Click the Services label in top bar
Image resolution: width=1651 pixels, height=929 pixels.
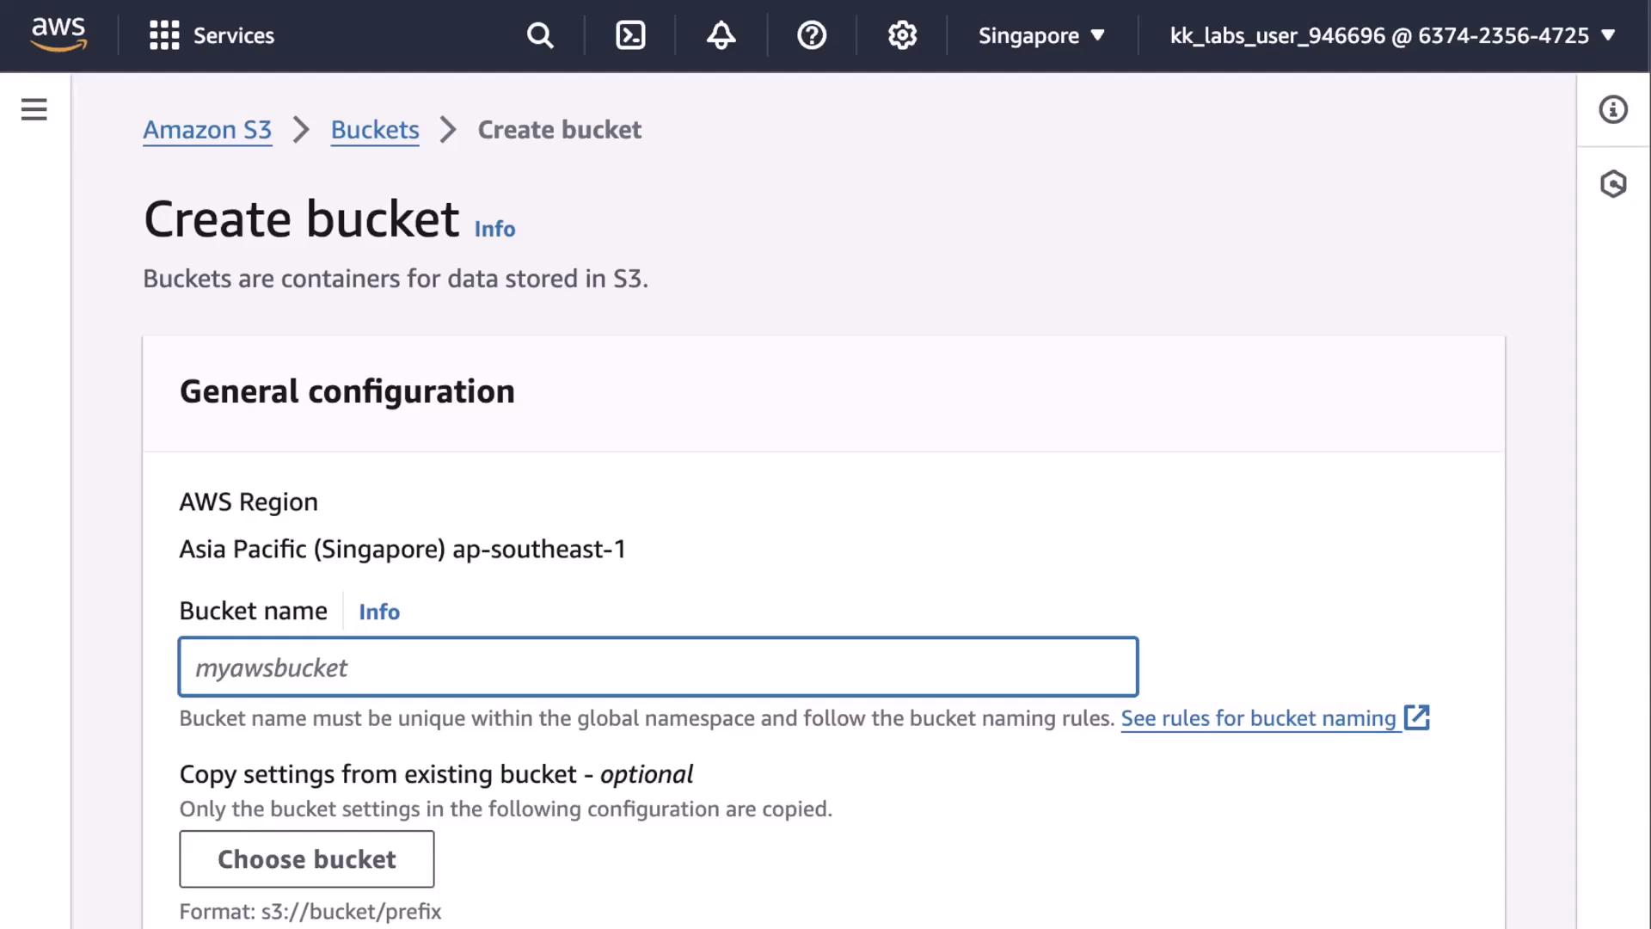(234, 35)
